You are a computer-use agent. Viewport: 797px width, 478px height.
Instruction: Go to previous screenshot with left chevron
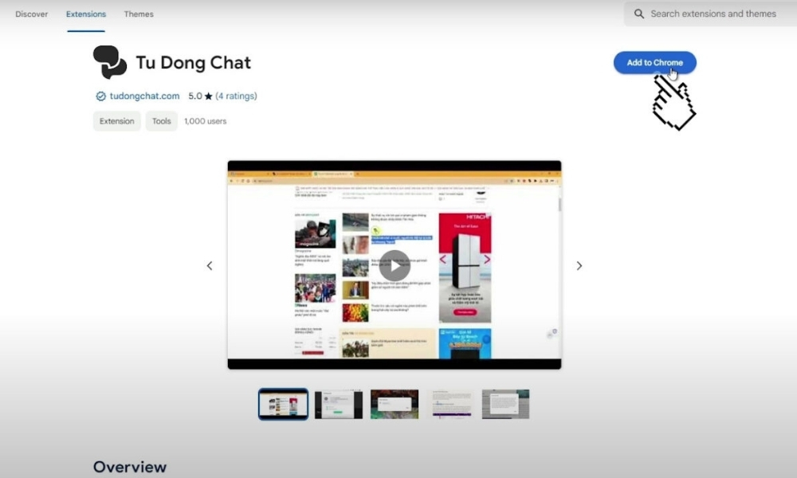(x=210, y=265)
